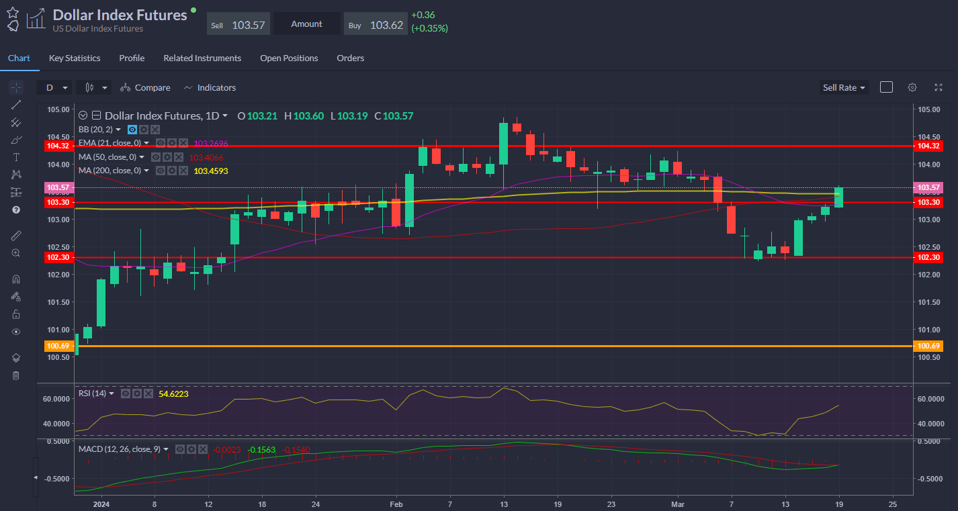Open MA (50) settings gear
The width and height of the screenshot is (958, 511).
[x=167, y=157]
